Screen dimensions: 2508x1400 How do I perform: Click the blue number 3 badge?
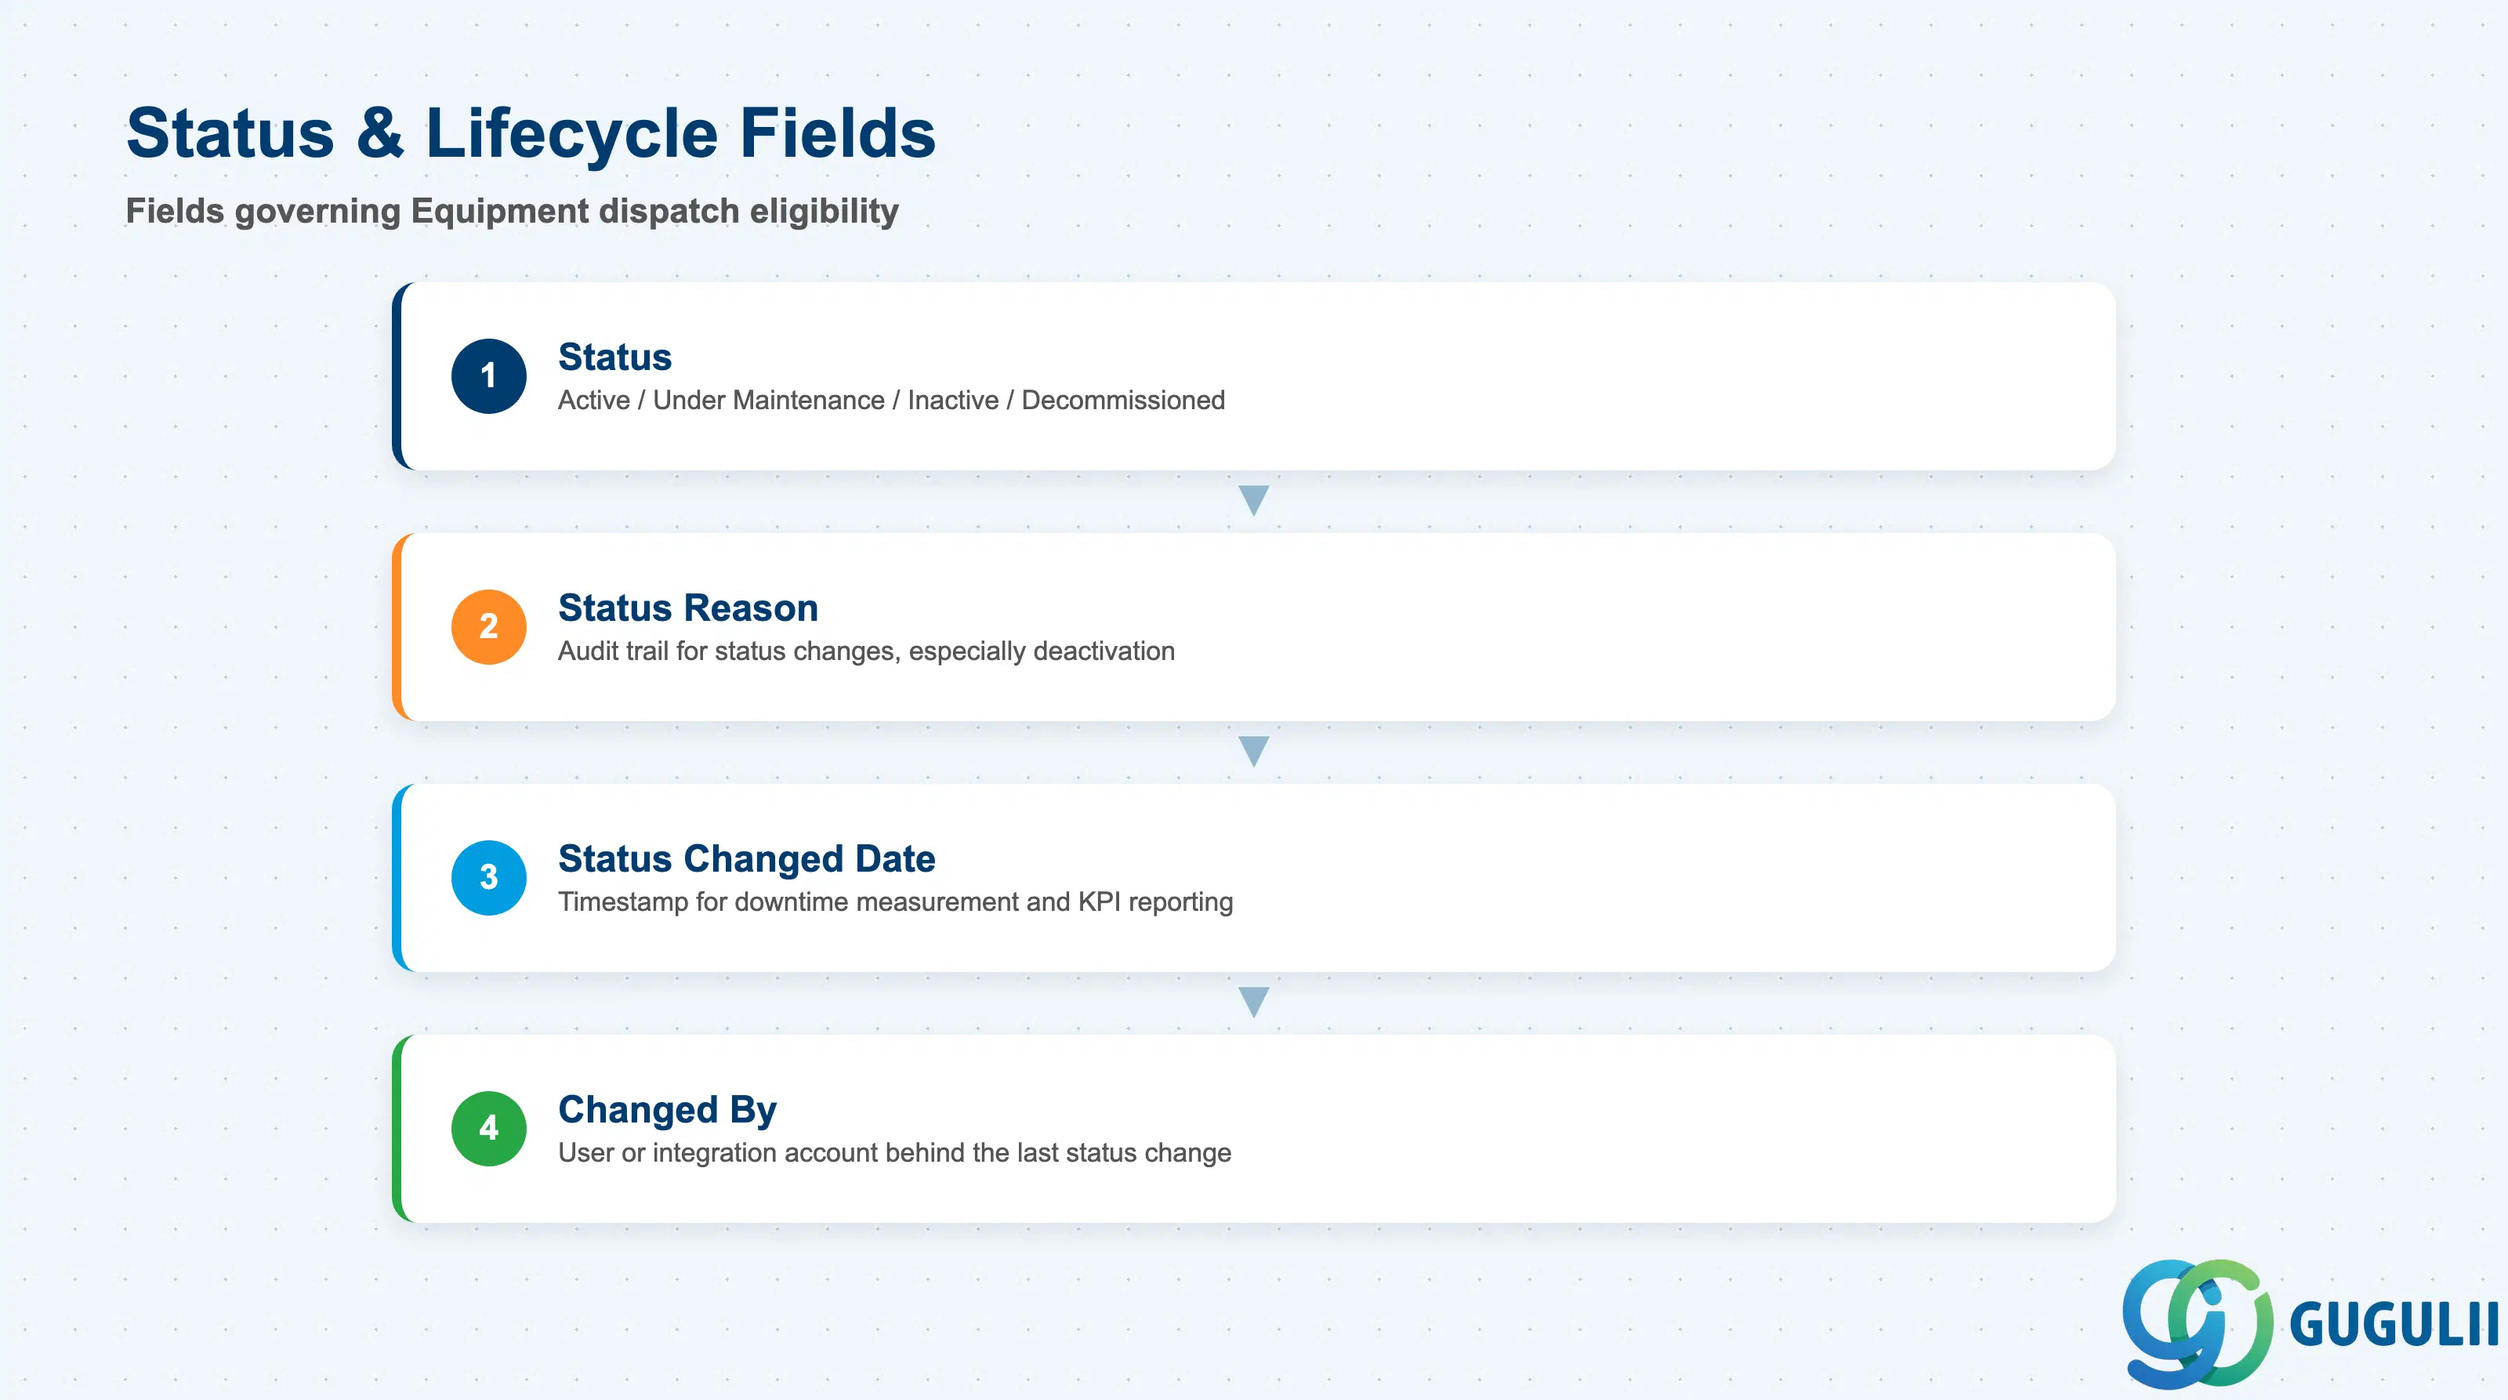[489, 877]
